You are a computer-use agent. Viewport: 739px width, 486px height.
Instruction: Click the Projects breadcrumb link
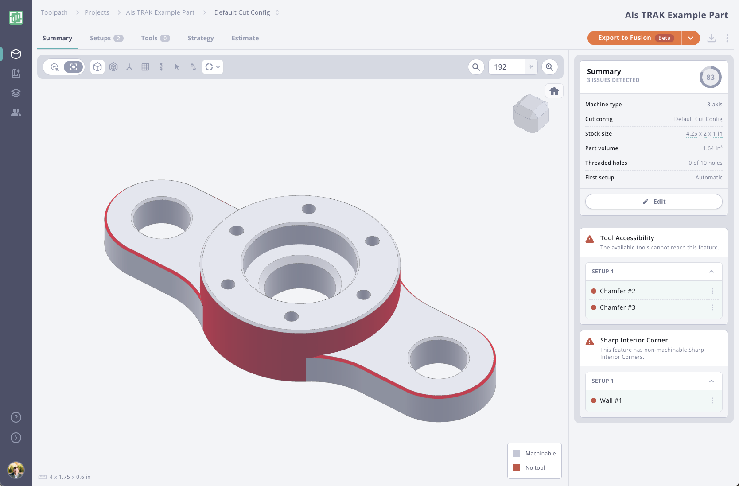pos(97,12)
